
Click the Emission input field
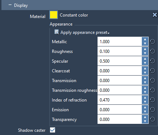[x=119, y=109]
